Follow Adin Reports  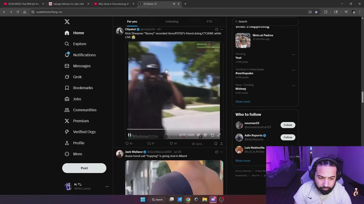(x=288, y=137)
